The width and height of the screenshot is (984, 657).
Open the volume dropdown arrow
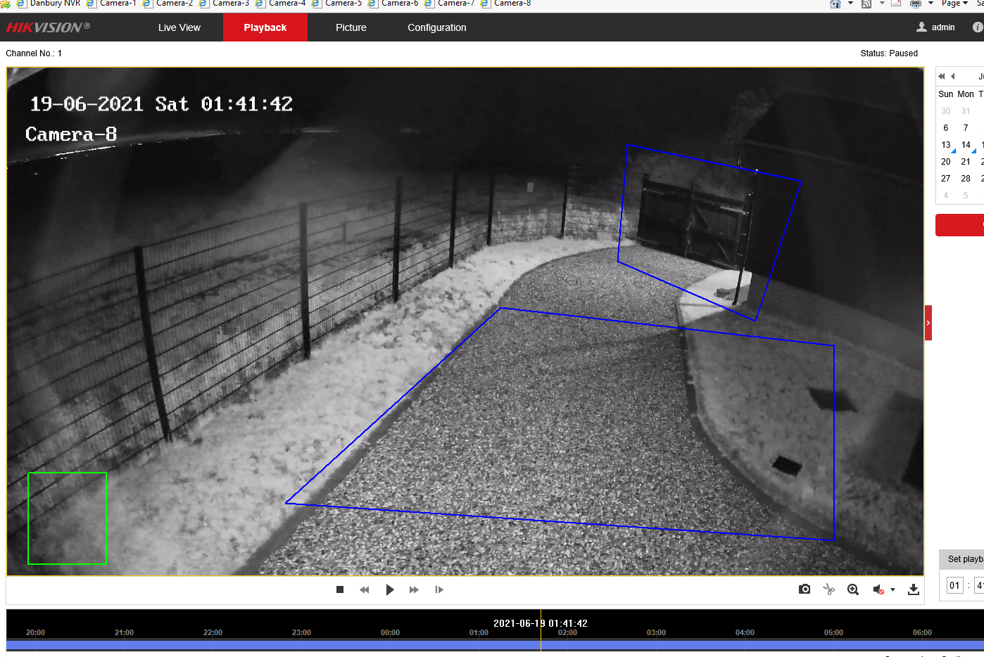pos(892,589)
